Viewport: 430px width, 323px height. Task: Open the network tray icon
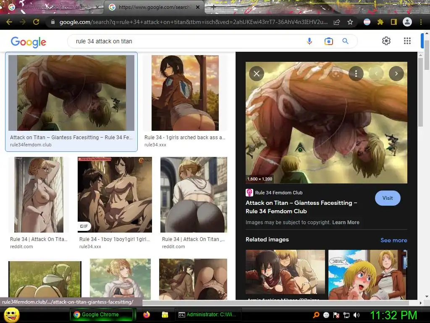tap(346, 315)
